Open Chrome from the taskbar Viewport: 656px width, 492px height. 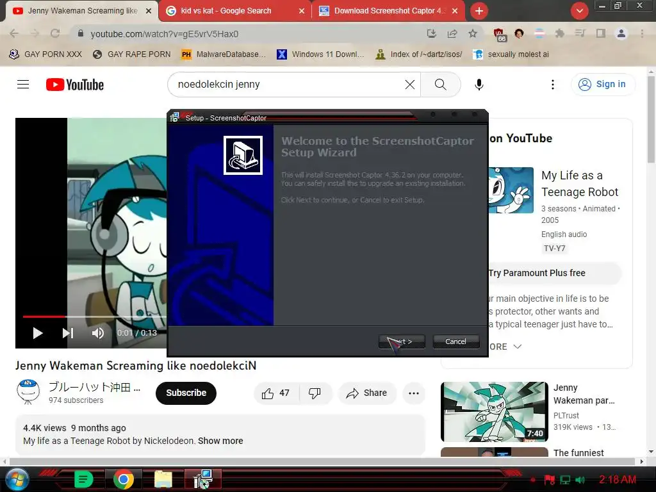124,479
